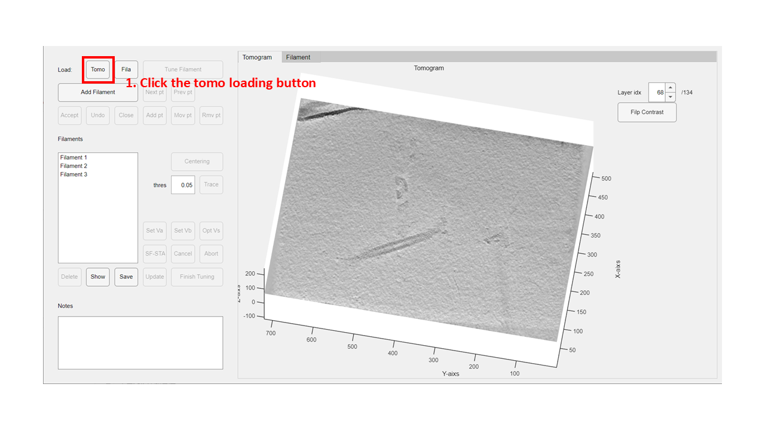This screenshot has height=430, width=765.
Task: Click the Accept button
Action: pyautogui.click(x=69, y=115)
